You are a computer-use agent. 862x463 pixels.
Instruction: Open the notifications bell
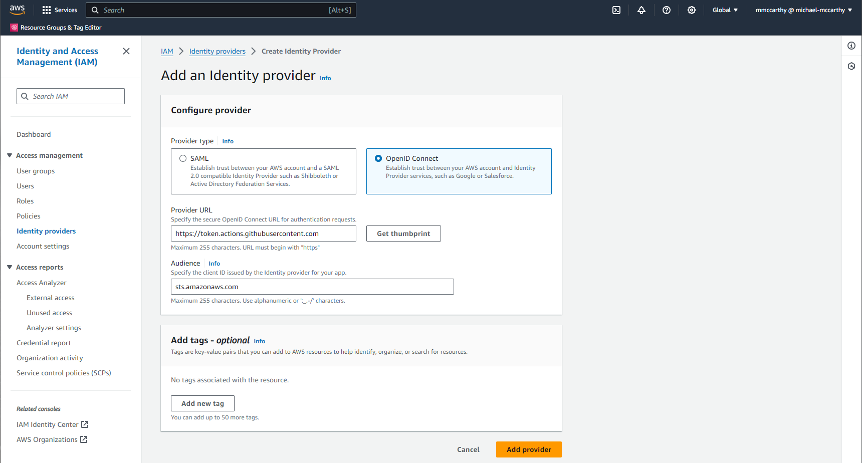[x=641, y=10]
